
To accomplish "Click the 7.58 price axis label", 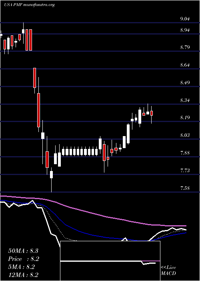I will point(185,188).
